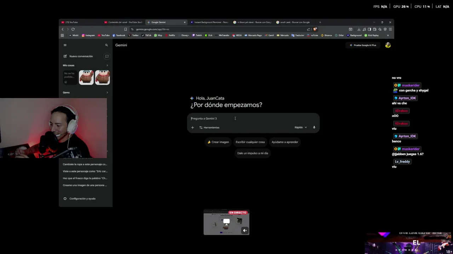Open the Kick bookmark

(208, 35)
